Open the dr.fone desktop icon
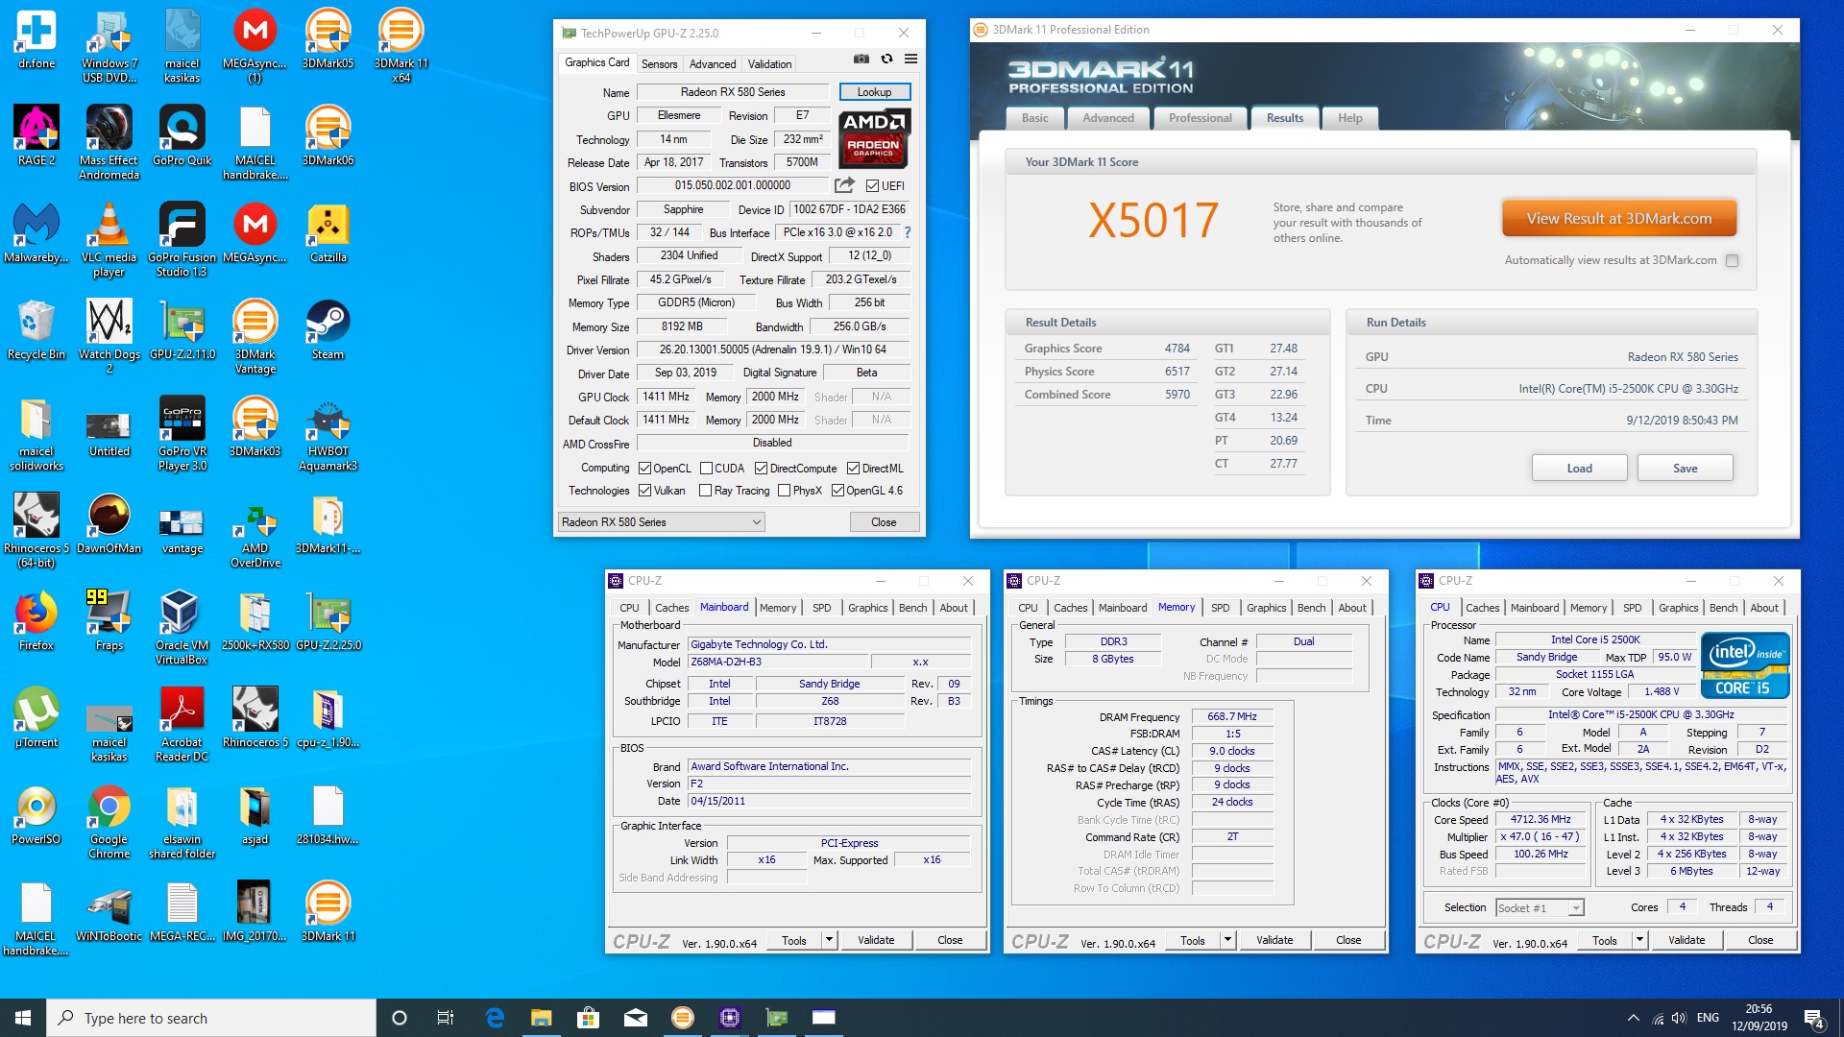1844x1037 pixels. (36, 38)
